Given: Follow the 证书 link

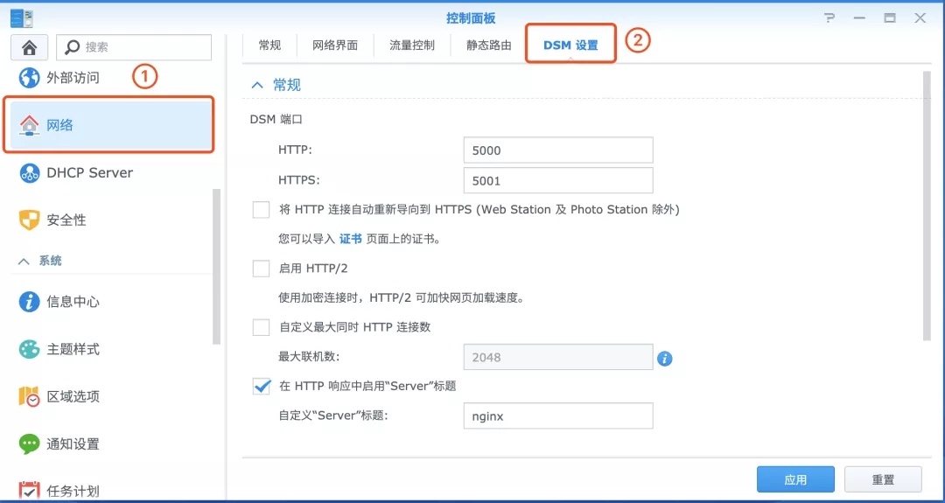Looking at the screenshot, I should (351, 239).
